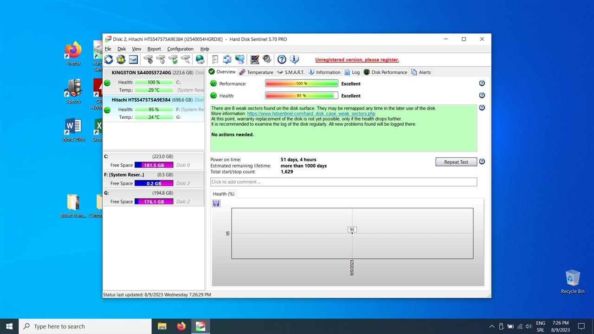Click the networked computers toolbar icon
The width and height of the screenshot is (594, 334).
239,59
